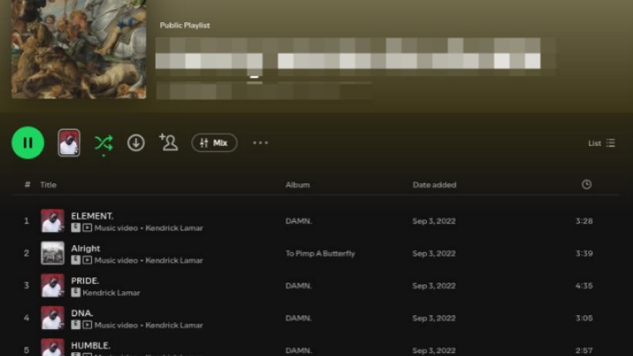Click the Public Playlist label
The height and width of the screenshot is (356, 633).
[185, 25]
